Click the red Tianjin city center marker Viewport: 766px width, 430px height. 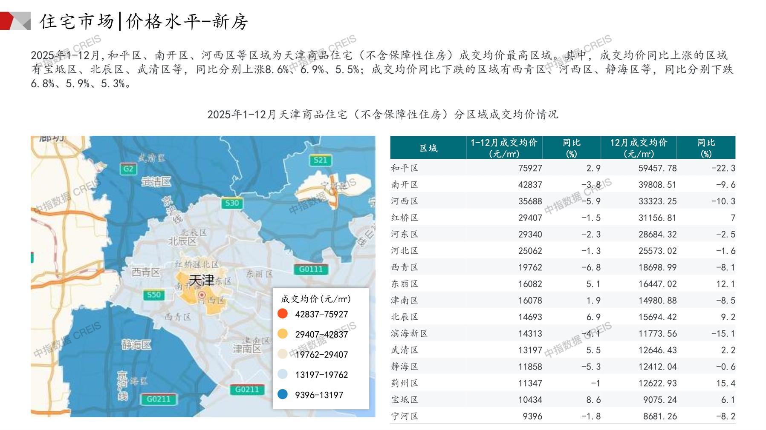202,295
